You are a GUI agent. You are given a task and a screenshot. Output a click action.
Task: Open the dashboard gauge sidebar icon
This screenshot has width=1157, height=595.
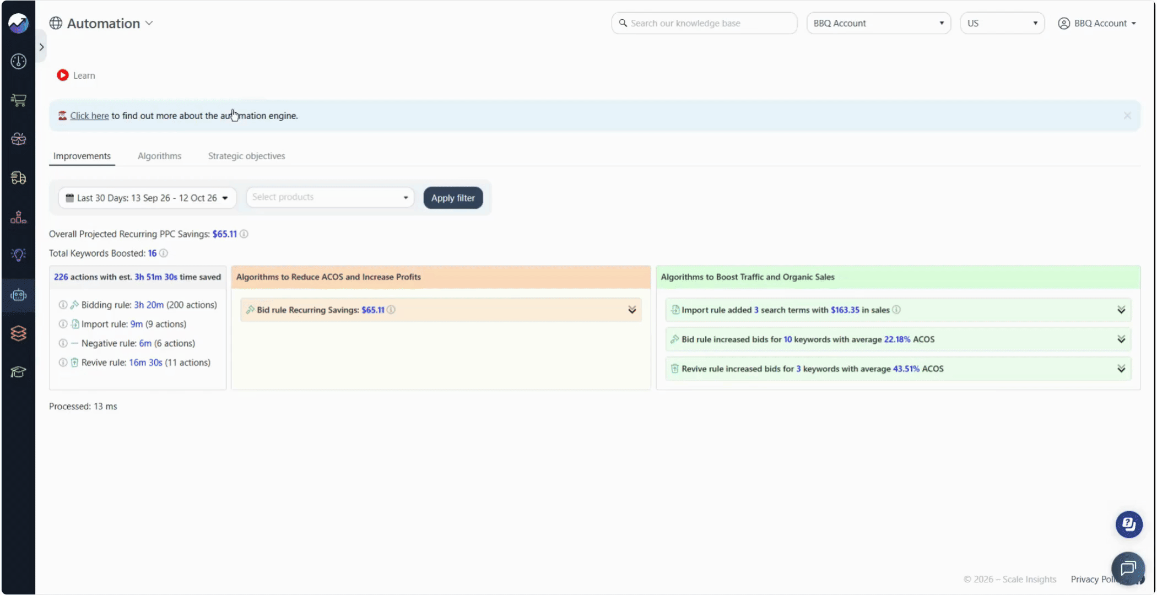[x=18, y=61]
